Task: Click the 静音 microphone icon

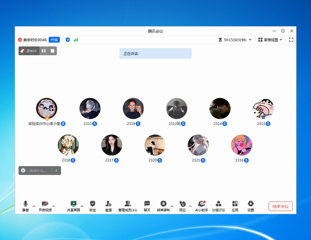Action: click(25, 204)
